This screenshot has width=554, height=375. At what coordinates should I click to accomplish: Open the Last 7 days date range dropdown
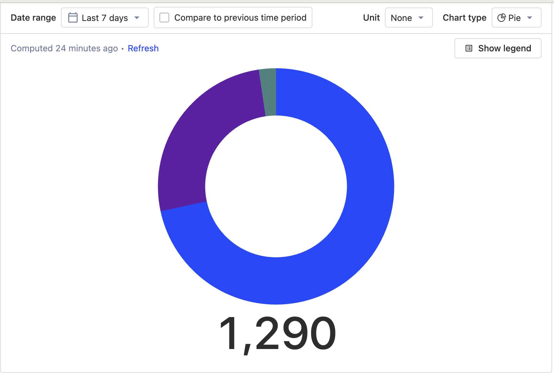coord(105,18)
